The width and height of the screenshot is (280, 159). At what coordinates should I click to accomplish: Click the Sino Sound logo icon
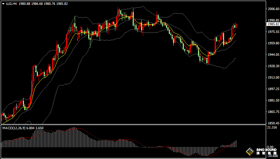[250, 152]
